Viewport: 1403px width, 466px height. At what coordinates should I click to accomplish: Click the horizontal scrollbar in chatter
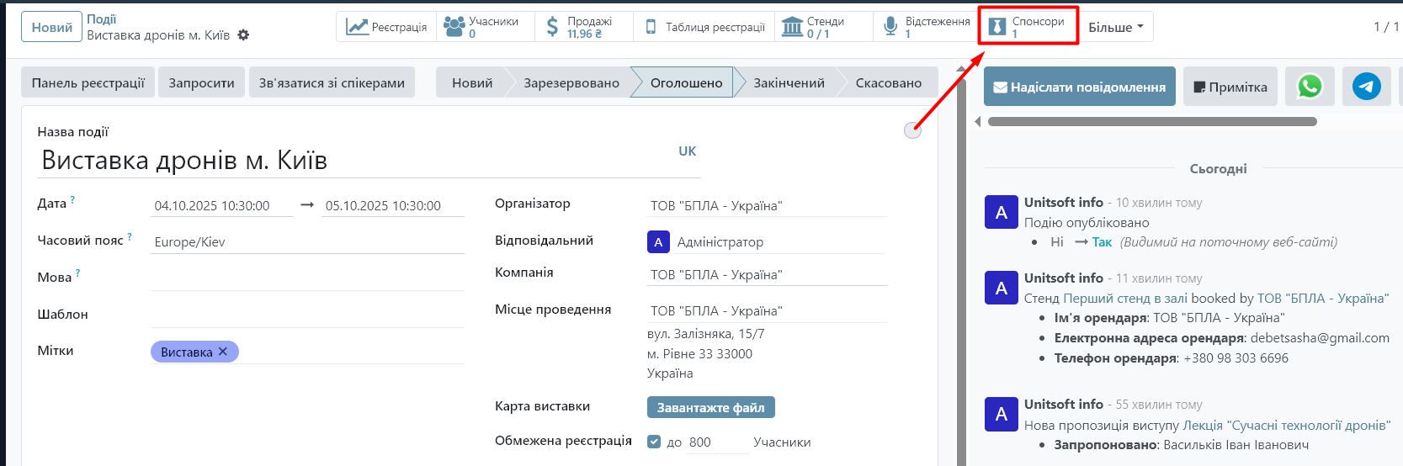[1151, 122]
